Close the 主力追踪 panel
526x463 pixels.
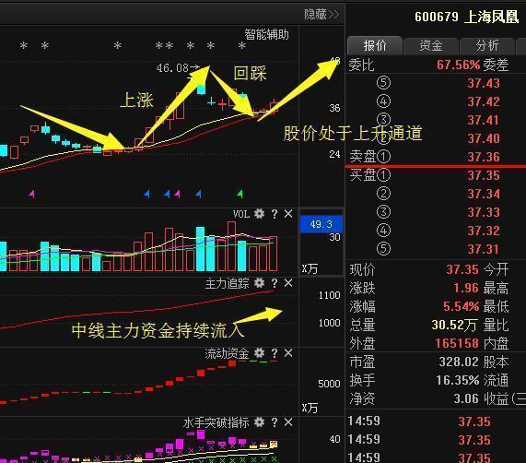288,283
